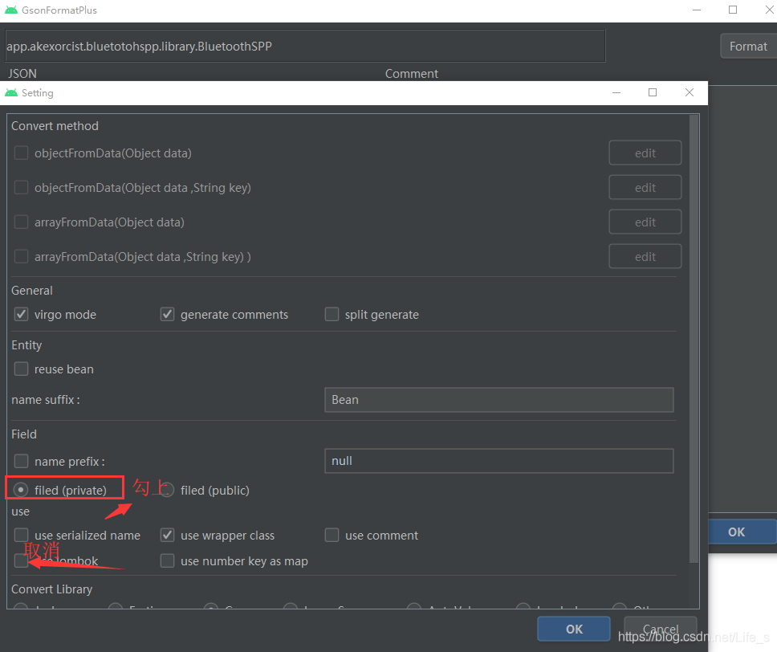Click the name suffix field containing Bean
777x652 pixels.
click(498, 399)
